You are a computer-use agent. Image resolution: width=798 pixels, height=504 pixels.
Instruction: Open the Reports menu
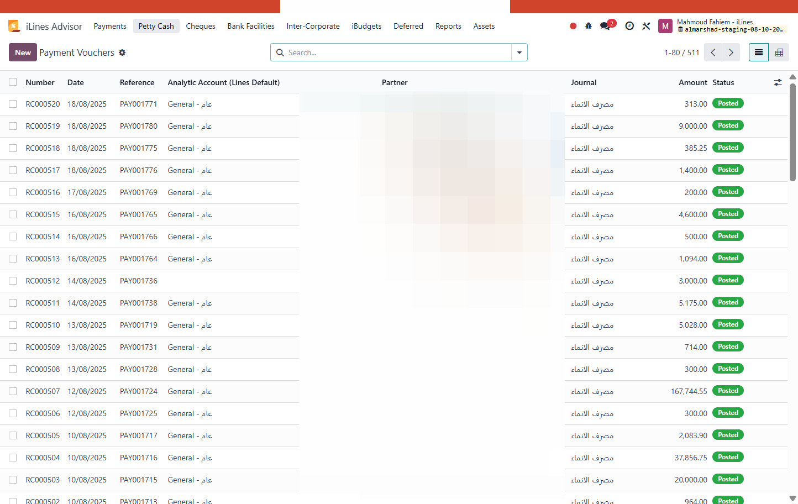(x=448, y=26)
